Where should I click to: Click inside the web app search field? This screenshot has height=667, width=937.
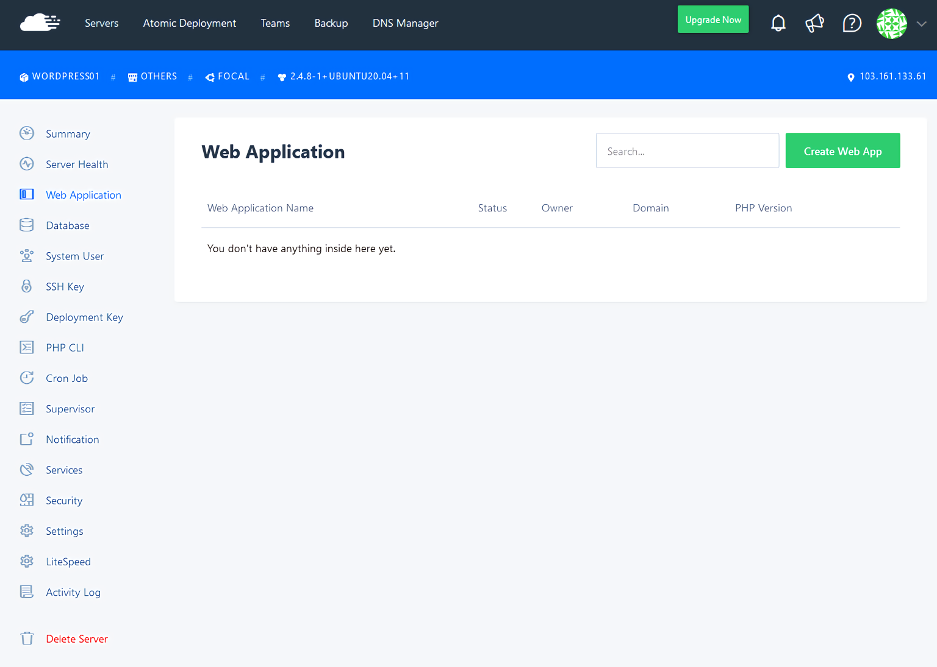tap(687, 150)
